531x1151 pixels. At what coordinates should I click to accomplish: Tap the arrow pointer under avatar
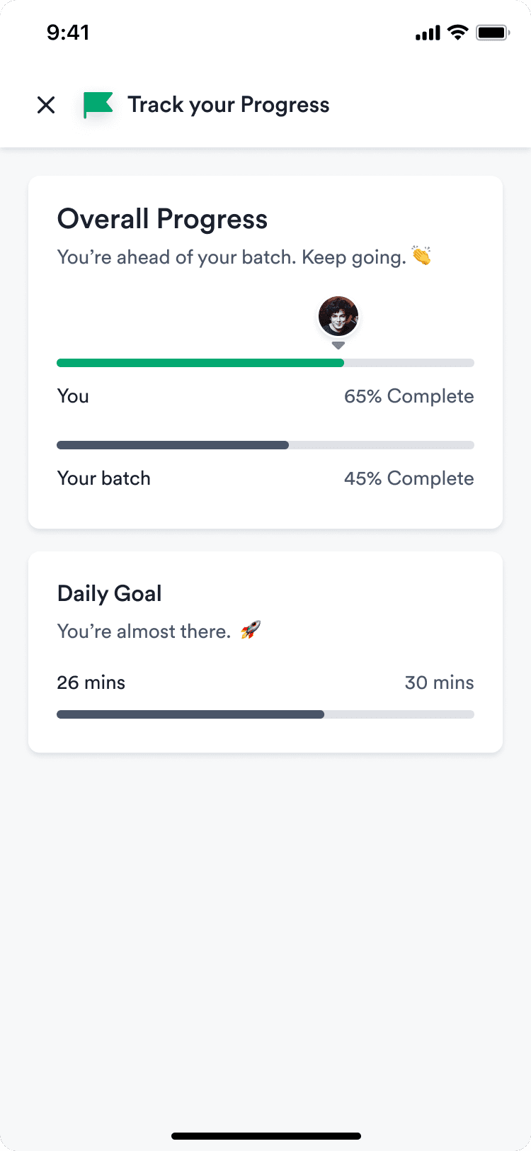[x=338, y=345]
